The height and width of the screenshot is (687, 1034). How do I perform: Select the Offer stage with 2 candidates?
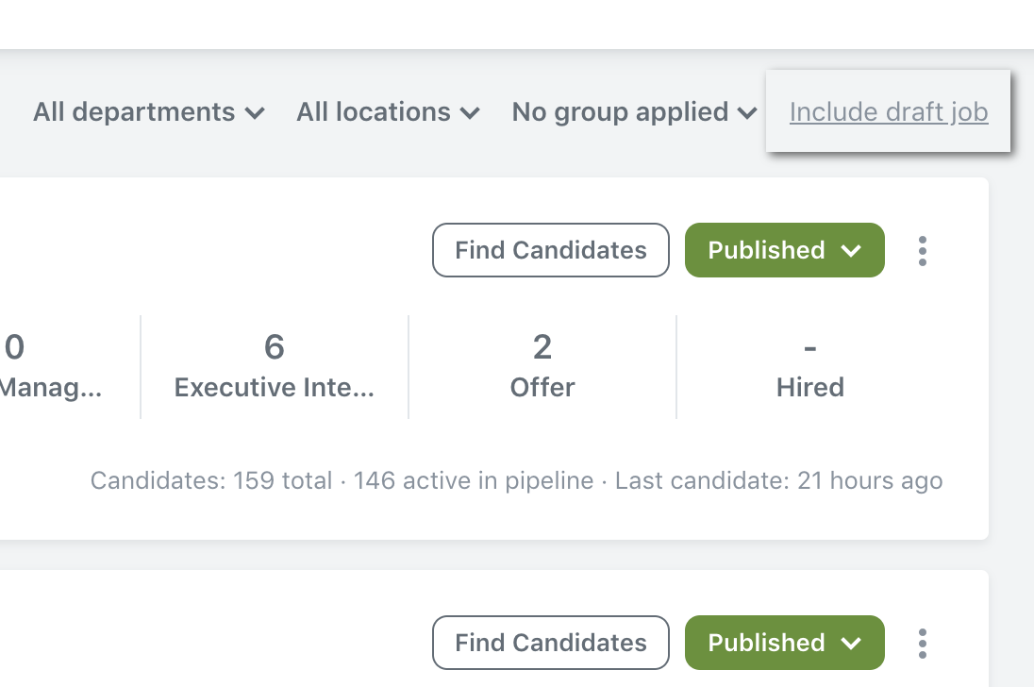click(542, 366)
